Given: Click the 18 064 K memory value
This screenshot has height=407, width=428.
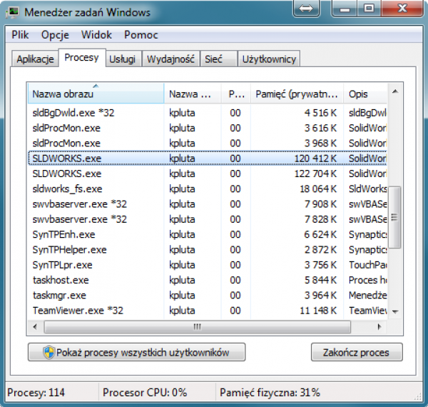Looking at the screenshot, I should click(318, 189).
